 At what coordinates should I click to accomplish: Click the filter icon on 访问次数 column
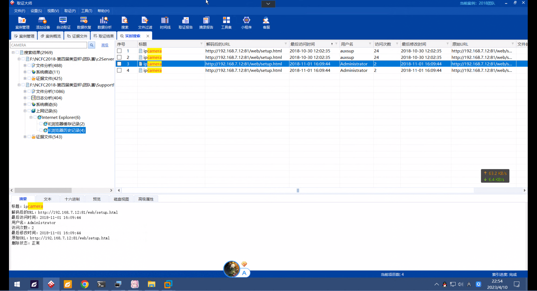click(x=397, y=44)
